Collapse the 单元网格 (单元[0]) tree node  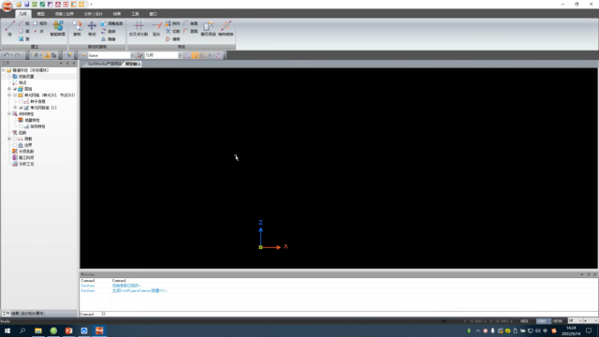click(9, 95)
